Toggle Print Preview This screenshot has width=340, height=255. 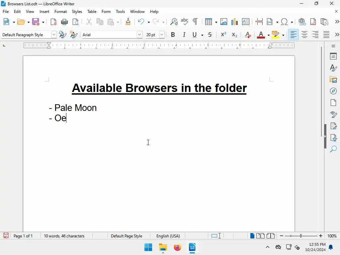point(75,22)
